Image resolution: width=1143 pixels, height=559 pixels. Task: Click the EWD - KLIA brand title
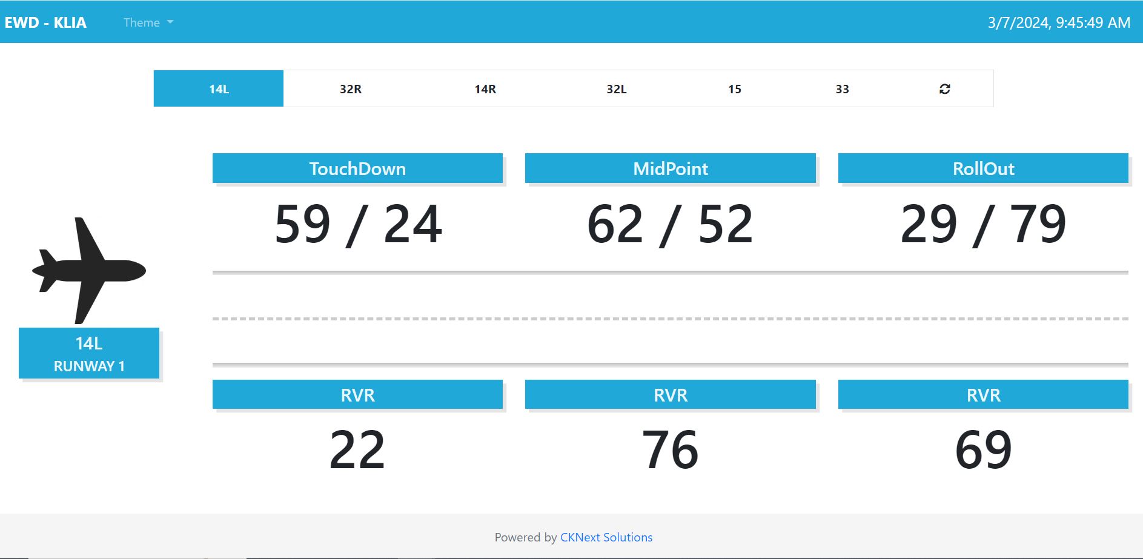click(46, 22)
